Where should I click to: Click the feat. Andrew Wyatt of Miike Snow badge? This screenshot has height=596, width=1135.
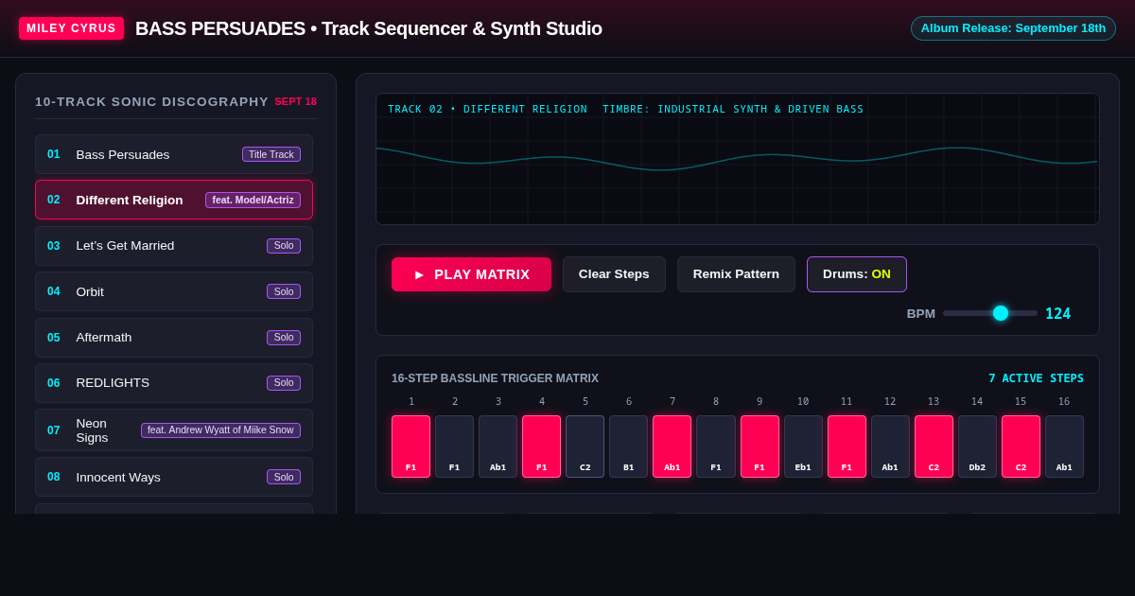coord(221,430)
